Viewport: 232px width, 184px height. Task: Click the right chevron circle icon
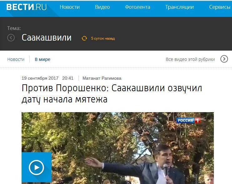point(224,59)
